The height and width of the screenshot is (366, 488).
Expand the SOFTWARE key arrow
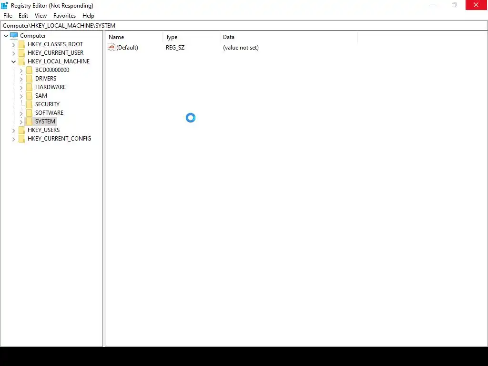[21, 113]
